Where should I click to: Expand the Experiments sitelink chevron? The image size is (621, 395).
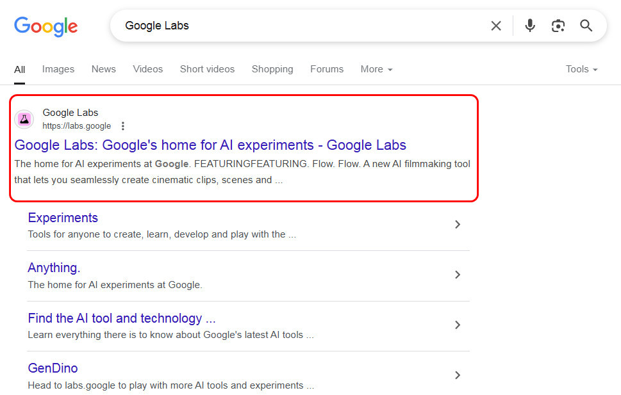coord(458,225)
